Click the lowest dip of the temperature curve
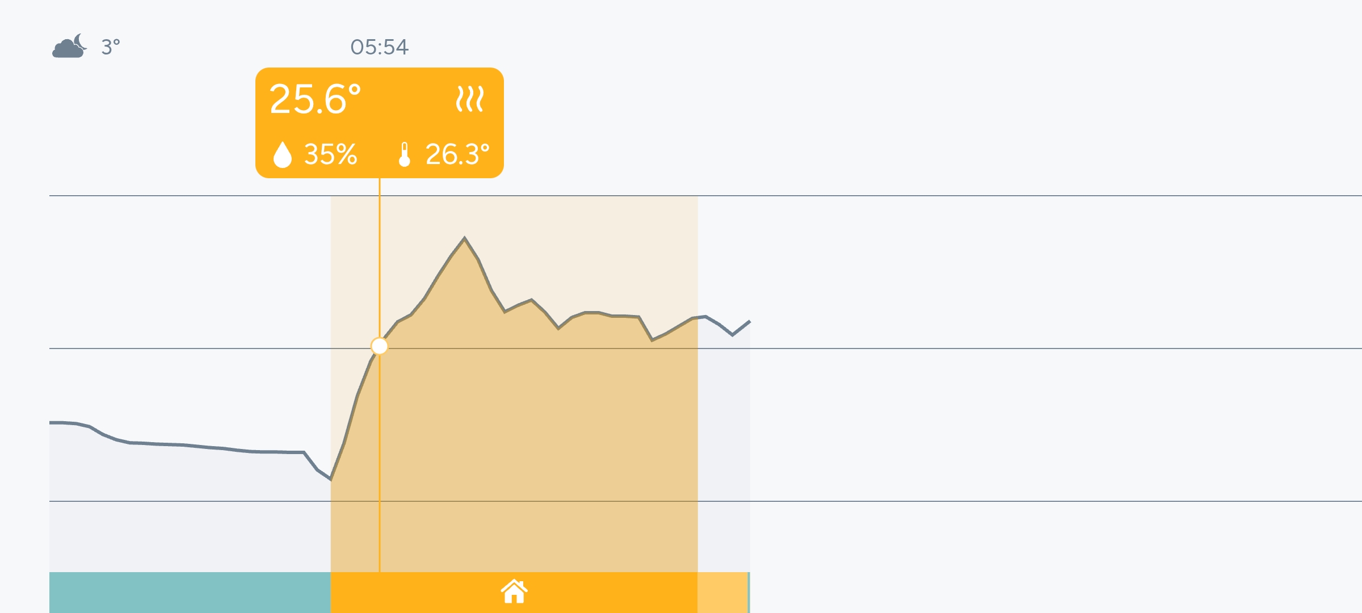This screenshot has height=613, width=1362. [x=330, y=480]
